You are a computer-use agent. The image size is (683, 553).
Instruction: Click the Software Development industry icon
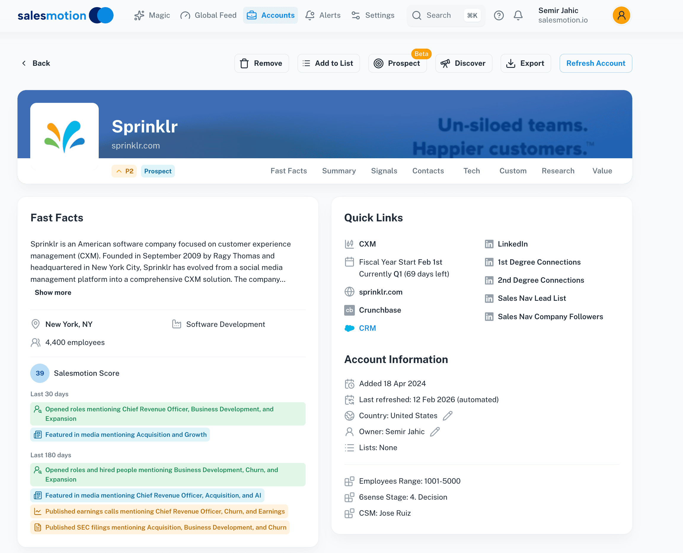click(x=176, y=324)
